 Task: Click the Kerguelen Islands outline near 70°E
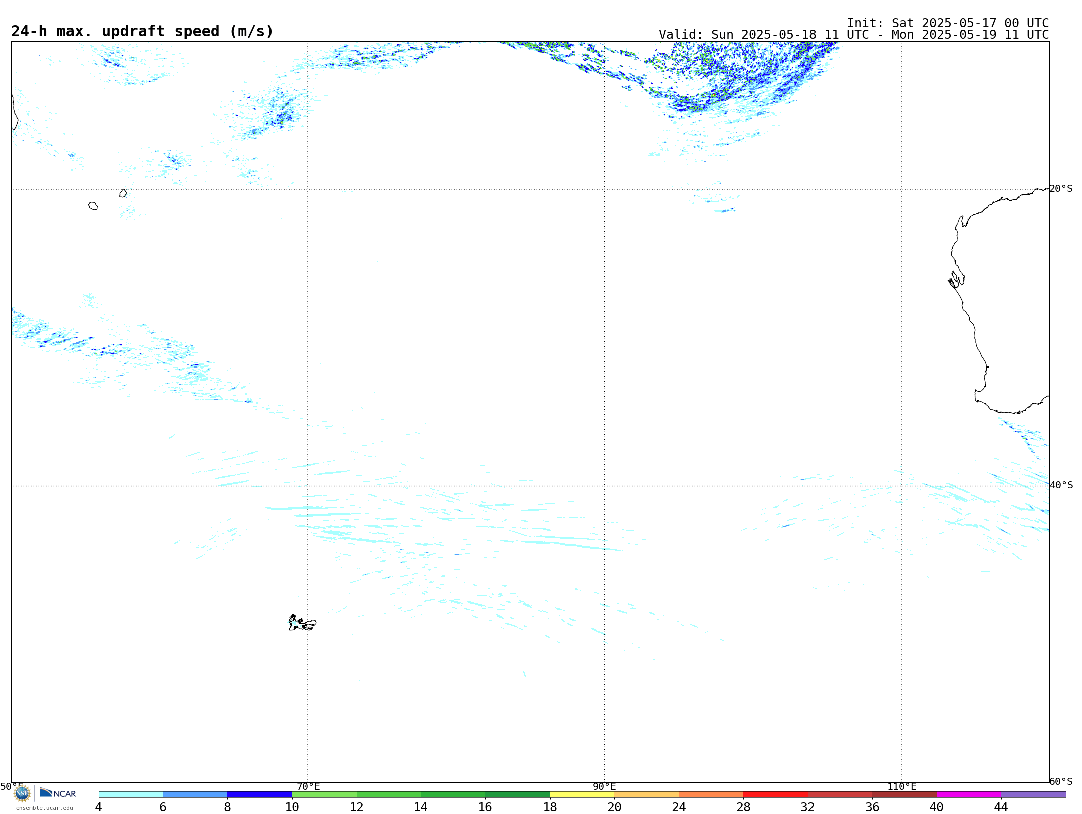pos(302,623)
